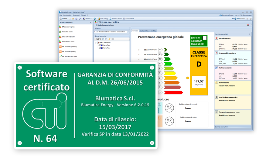Screen dimensions: 266x157
Task: Open the ? help menu
Action: pyautogui.click(x=87, y=15)
